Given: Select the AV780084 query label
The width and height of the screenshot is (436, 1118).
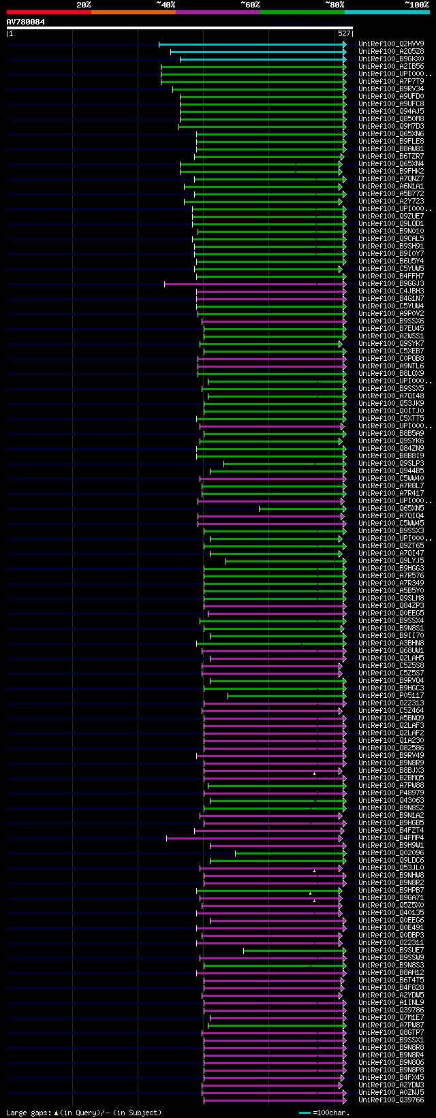Looking at the screenshot, I should [x=26, y=22].
